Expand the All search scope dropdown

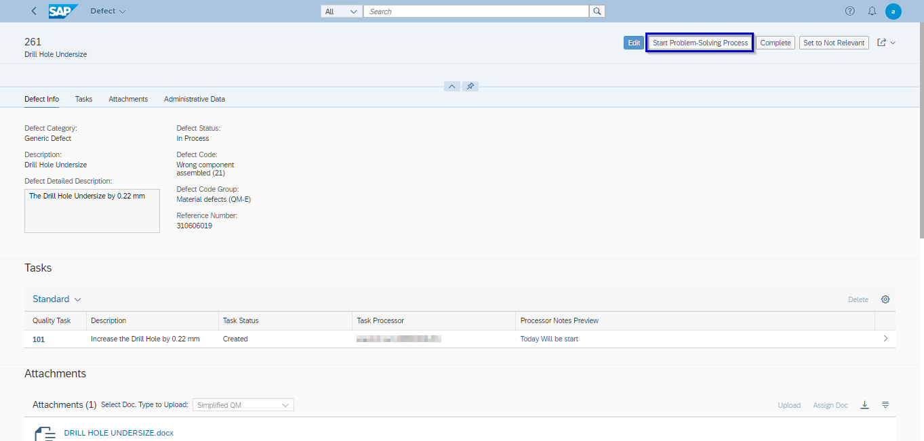pyautogui.click(x=341, y=11)
